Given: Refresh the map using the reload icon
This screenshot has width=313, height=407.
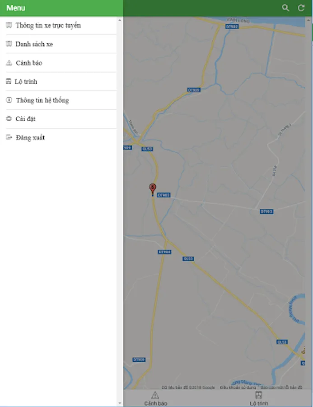Looking at the screenshot, I should pyautogui.click(x=301, y=8).
